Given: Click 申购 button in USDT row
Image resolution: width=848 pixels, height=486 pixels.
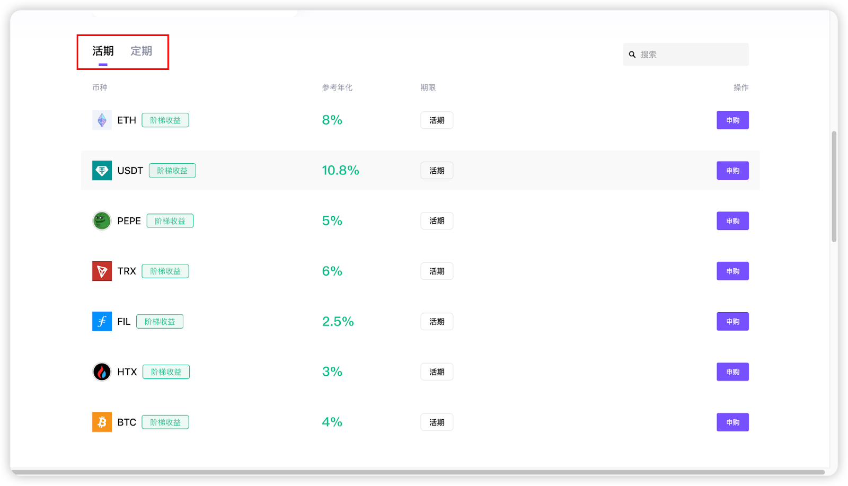Looking at the screenshot, I should coord(732,171).
